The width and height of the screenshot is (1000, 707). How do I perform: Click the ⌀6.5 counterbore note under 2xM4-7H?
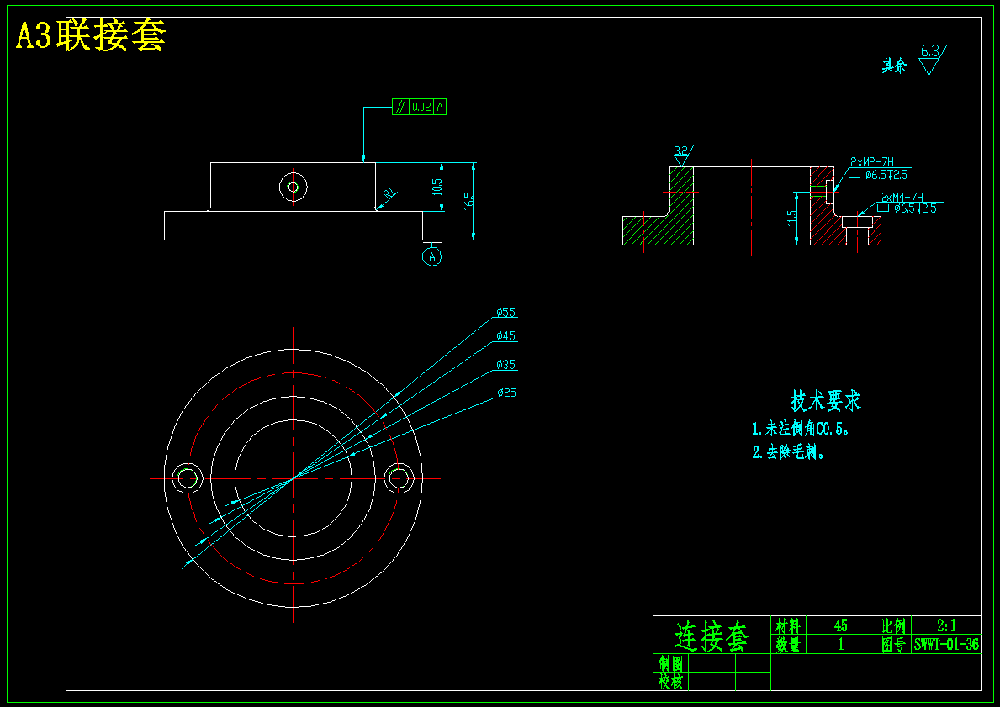907,208
